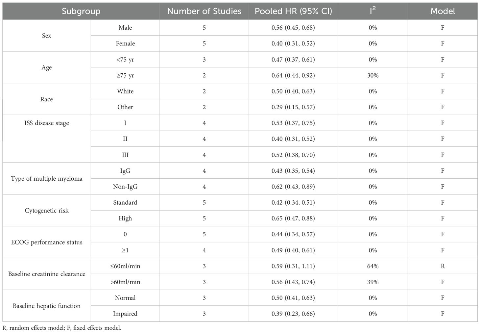Viewport: 480px width, 333px height.
Task: Select the Sex subgroup cell
Action: pos(47,36)
